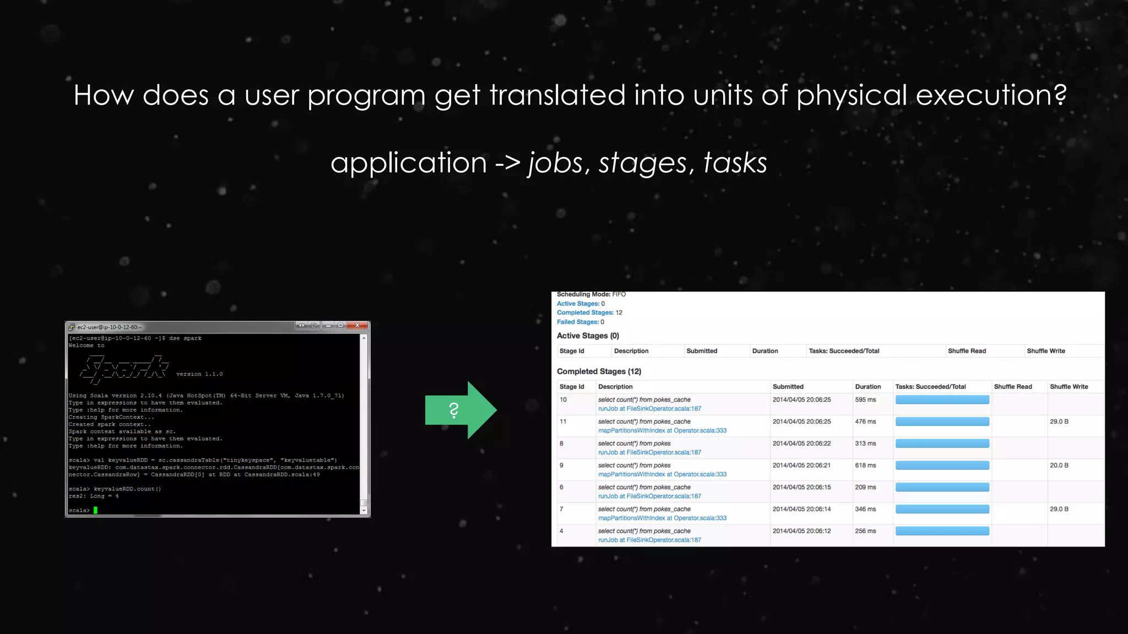The image size is (1128, 634).
Task: Click the task progress bar for stage 8
Action: (x=942, y=444)
